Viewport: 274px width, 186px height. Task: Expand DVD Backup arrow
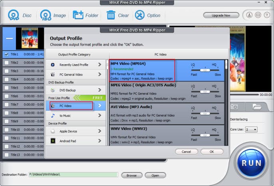pyautogui.click(x=99, y=90)
